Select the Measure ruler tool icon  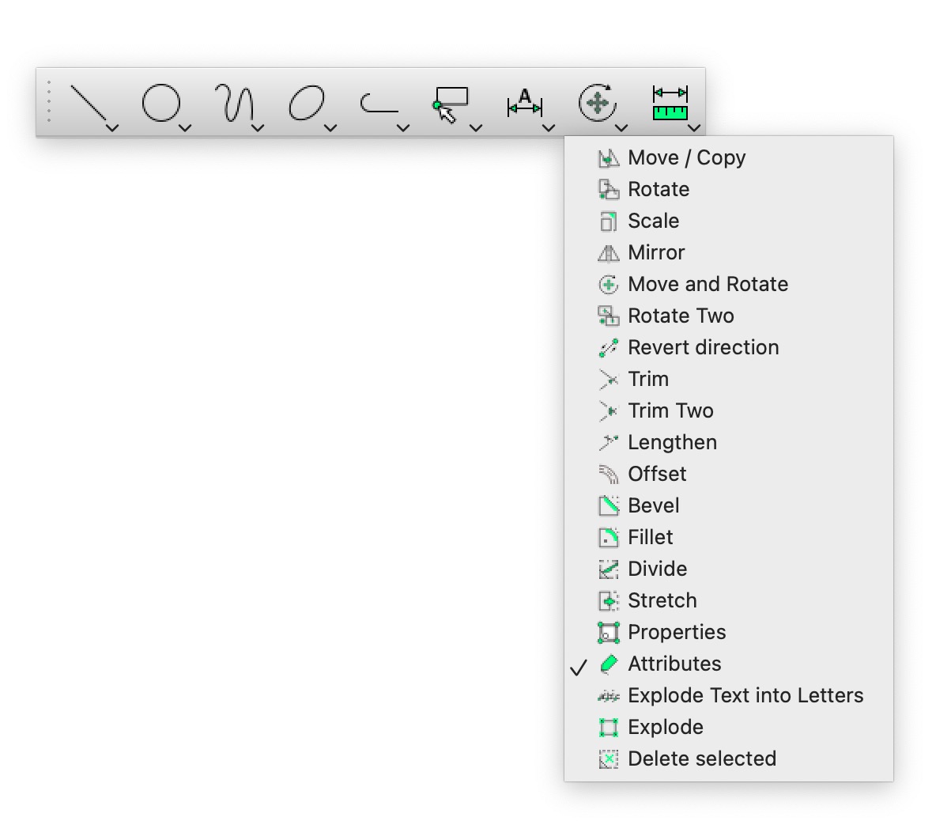(670, 103)
